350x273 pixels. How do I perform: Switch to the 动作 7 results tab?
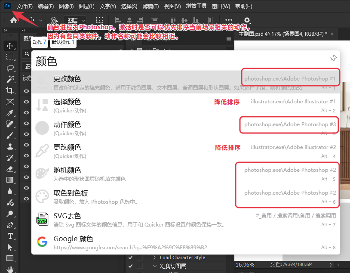pos(40,42)
